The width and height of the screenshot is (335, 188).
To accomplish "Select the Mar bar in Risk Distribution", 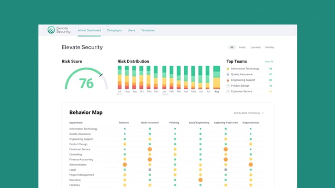I will click(x=178, y=78).
